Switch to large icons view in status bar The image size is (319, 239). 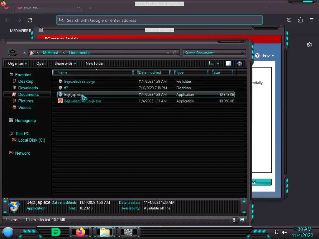coord(242,220)
